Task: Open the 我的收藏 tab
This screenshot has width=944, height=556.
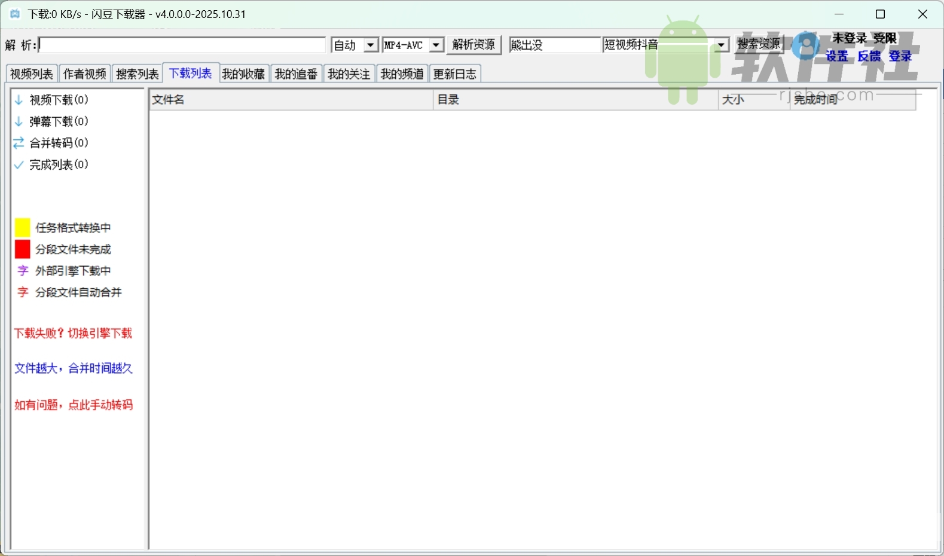Action: [x=243, y=74]
